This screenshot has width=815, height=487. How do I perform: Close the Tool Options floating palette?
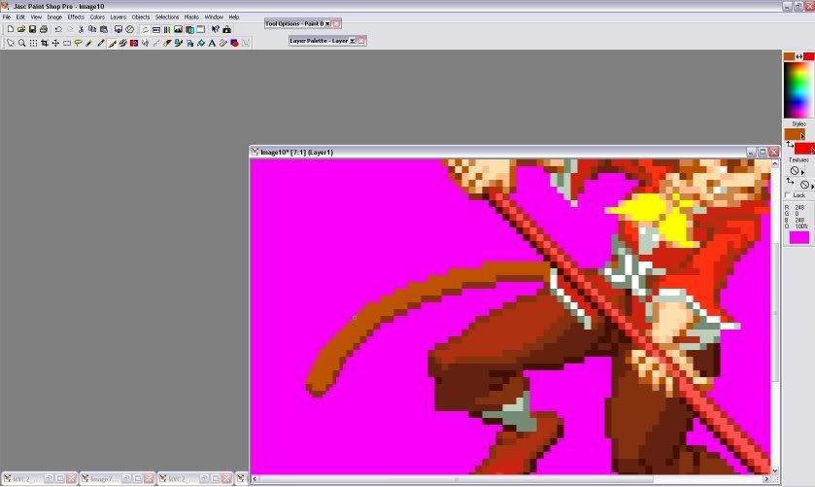click(x=337, y=24)
